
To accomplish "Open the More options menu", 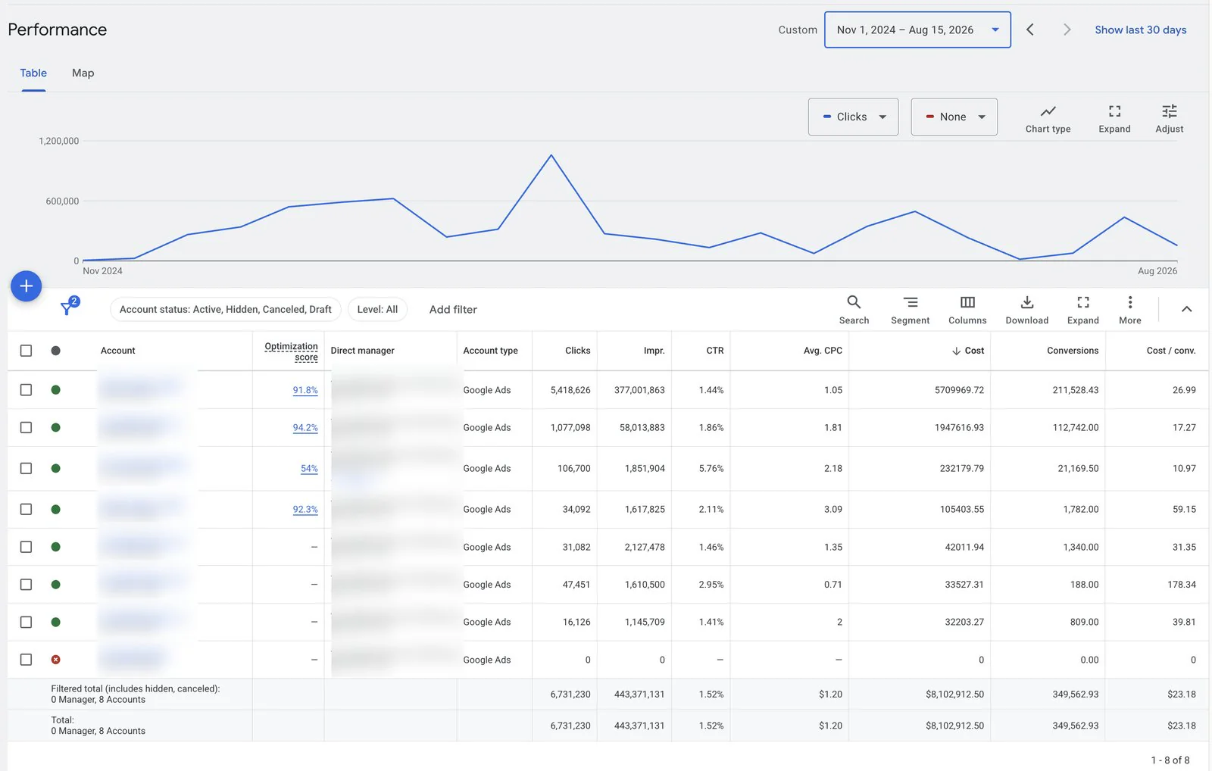I will tap(1129, 310).
